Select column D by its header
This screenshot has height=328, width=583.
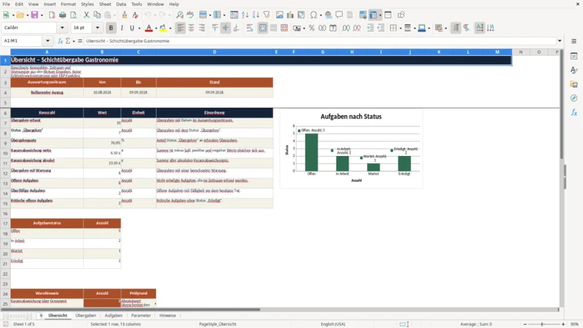point(215,52)
